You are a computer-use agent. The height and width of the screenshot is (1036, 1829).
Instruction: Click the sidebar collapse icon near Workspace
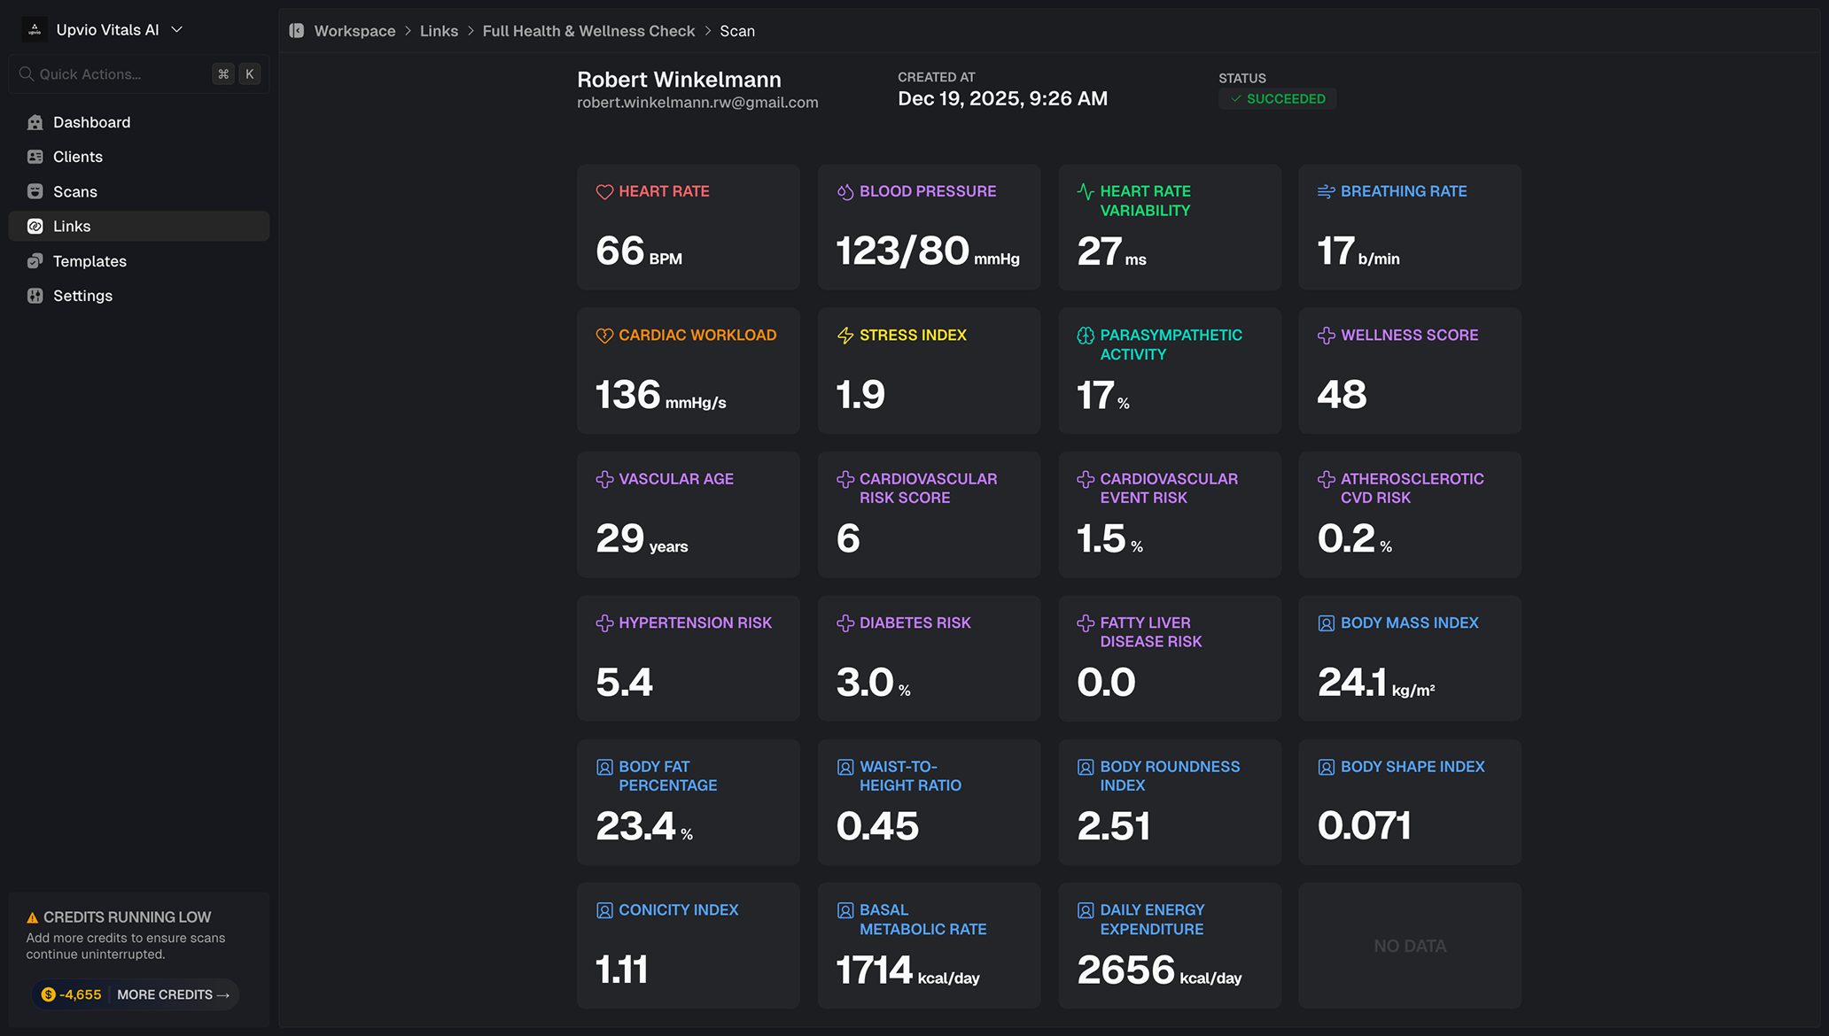click(297, 31)
